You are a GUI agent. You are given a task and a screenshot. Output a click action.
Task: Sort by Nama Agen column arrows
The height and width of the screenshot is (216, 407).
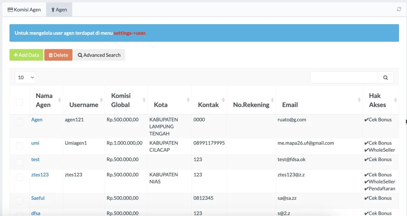(x=60, y=100)
